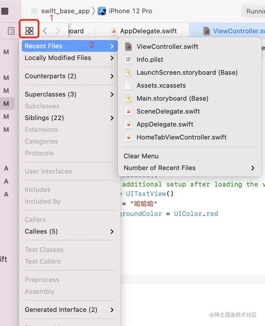Viewport: 265px width, 326px height.
Task: Click the storyboard icon beside Main.storyboard
Action: tap(128, 98)
